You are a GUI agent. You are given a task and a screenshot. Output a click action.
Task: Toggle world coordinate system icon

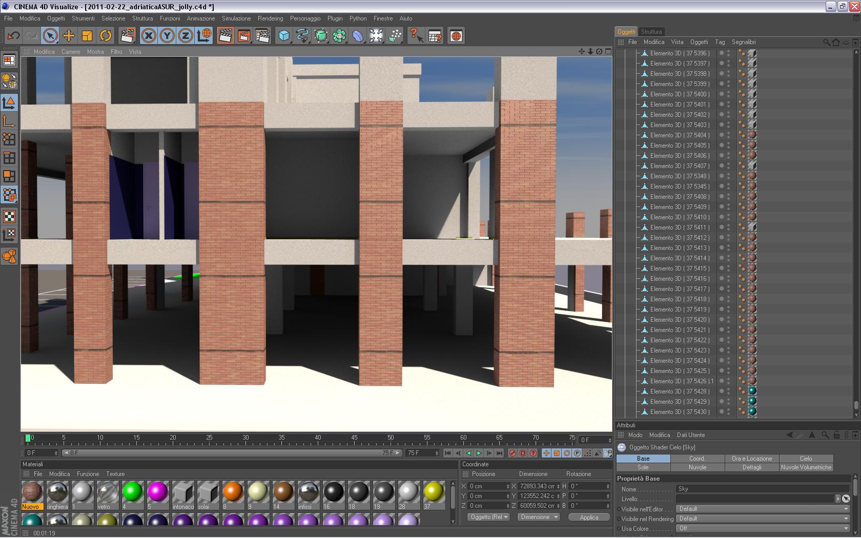coord(204,36)
